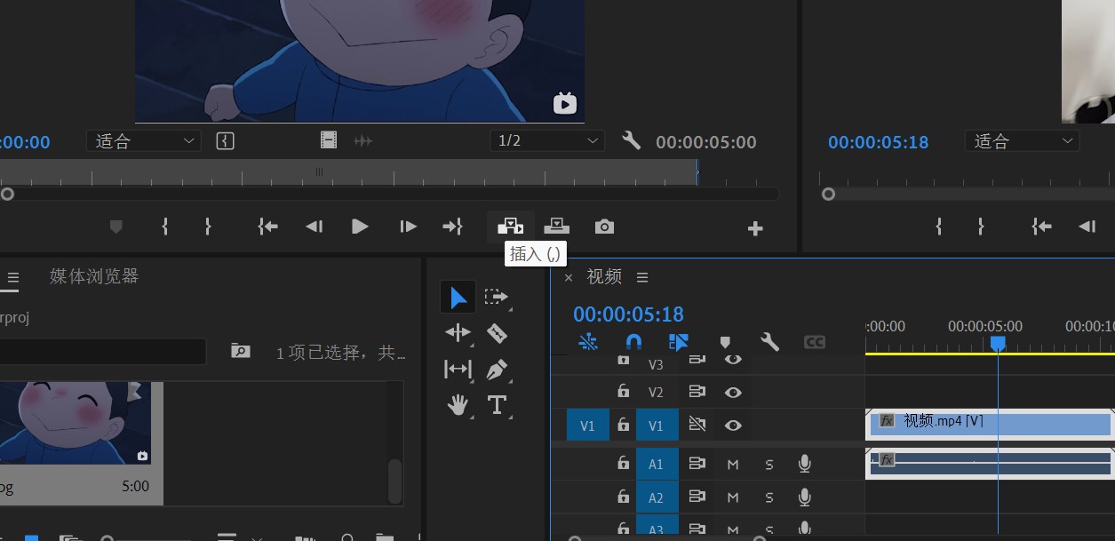Image resolution: width=1115 pixels, height=541 pixels.
Task: Toggle sync lock on track V1
Action: (697, 426)
